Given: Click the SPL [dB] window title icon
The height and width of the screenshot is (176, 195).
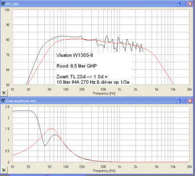Looking at the screenshot, I should point(3,3).
